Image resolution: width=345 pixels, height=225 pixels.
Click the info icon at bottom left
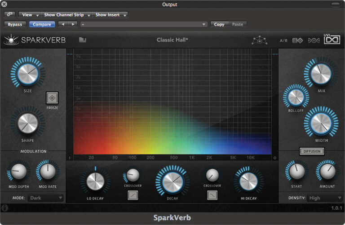coord(5,208)
